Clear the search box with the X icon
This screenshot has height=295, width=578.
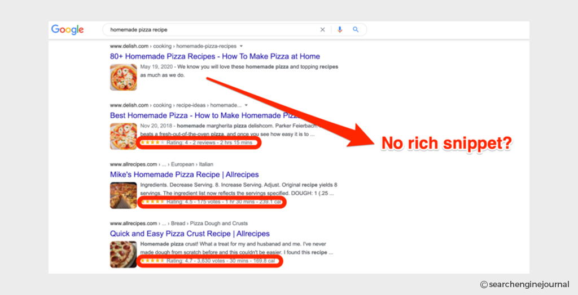(322, 30)
